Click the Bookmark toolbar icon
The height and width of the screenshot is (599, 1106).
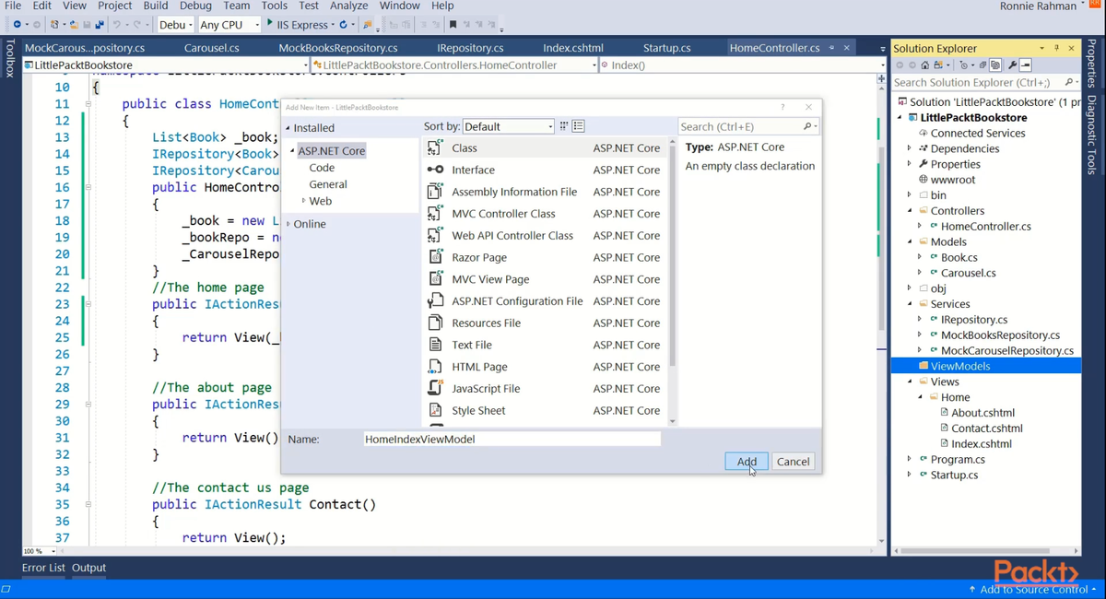coord(453,25)
